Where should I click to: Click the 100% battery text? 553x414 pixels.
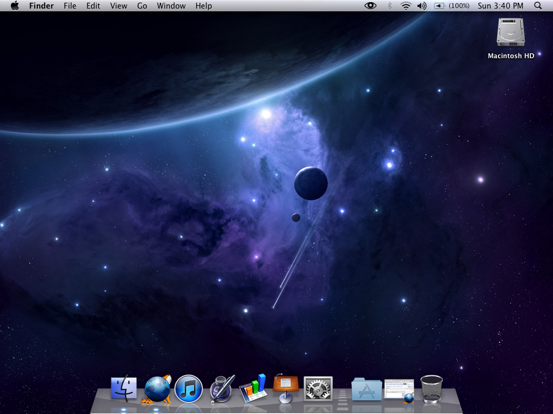(x=459, y=5)
